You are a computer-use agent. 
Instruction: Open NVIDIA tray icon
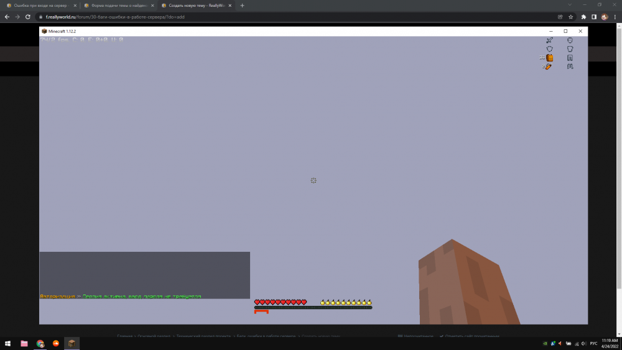(545, 344)
